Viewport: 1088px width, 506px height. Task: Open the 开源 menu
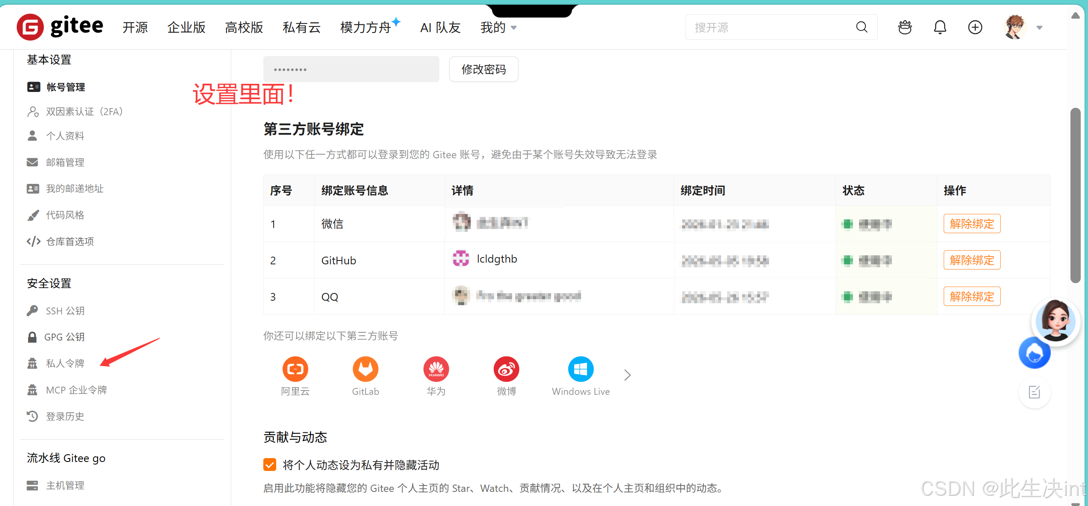pos(135,27)
